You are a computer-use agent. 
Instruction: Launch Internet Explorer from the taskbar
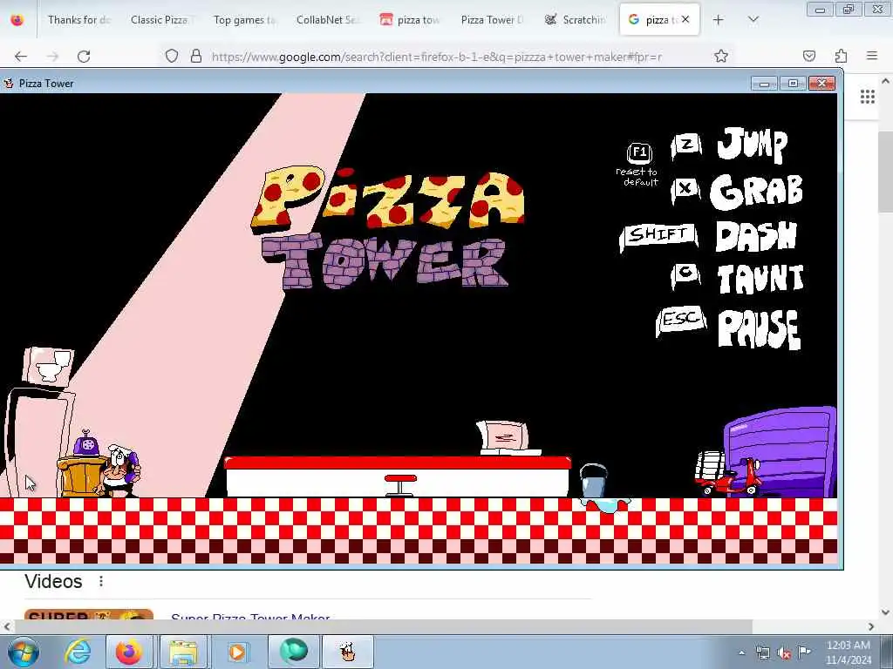pos(78,652)
